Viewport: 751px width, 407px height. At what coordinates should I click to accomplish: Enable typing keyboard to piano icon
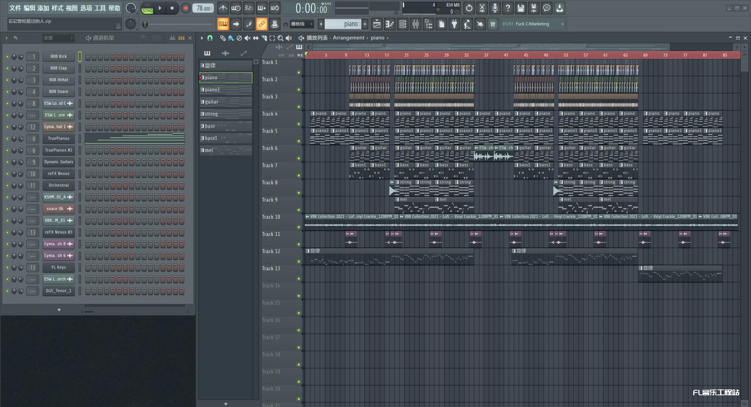click(223, 24)
